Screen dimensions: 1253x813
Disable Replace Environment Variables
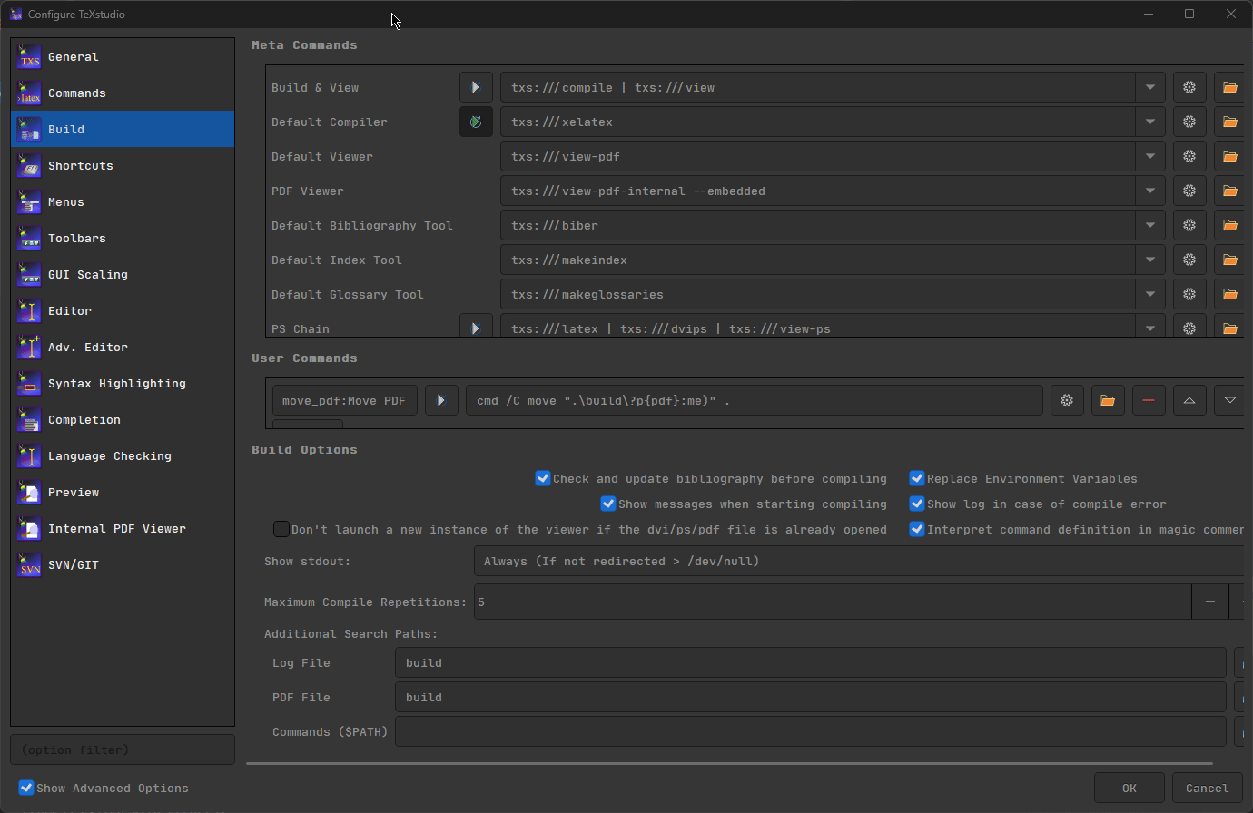[917, 478]
